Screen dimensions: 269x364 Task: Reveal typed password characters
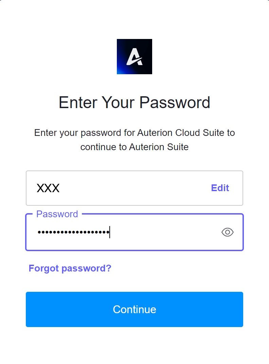[227, 232]
